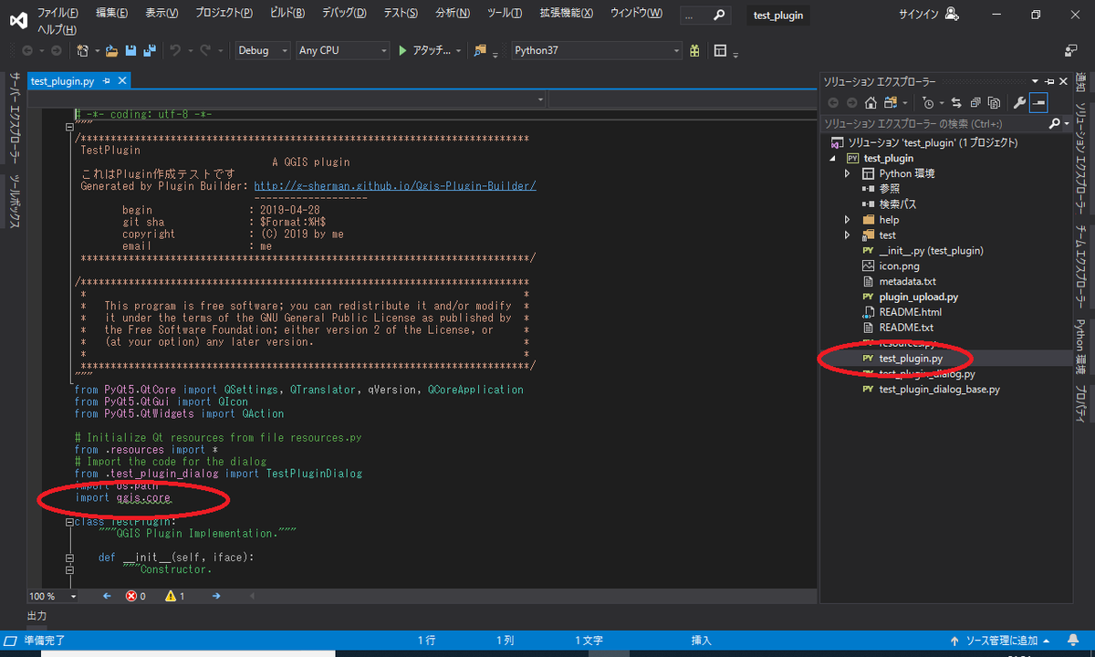This screenshot has height=657, width=1095.
Task: Click the Undo arrow in the toolbar
Action: 176,50
